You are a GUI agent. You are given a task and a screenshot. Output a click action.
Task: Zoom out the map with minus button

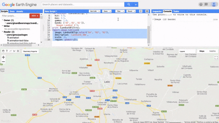click(3, 61)
